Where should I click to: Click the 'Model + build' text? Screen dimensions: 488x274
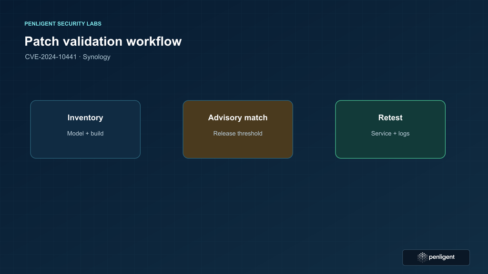85,133
